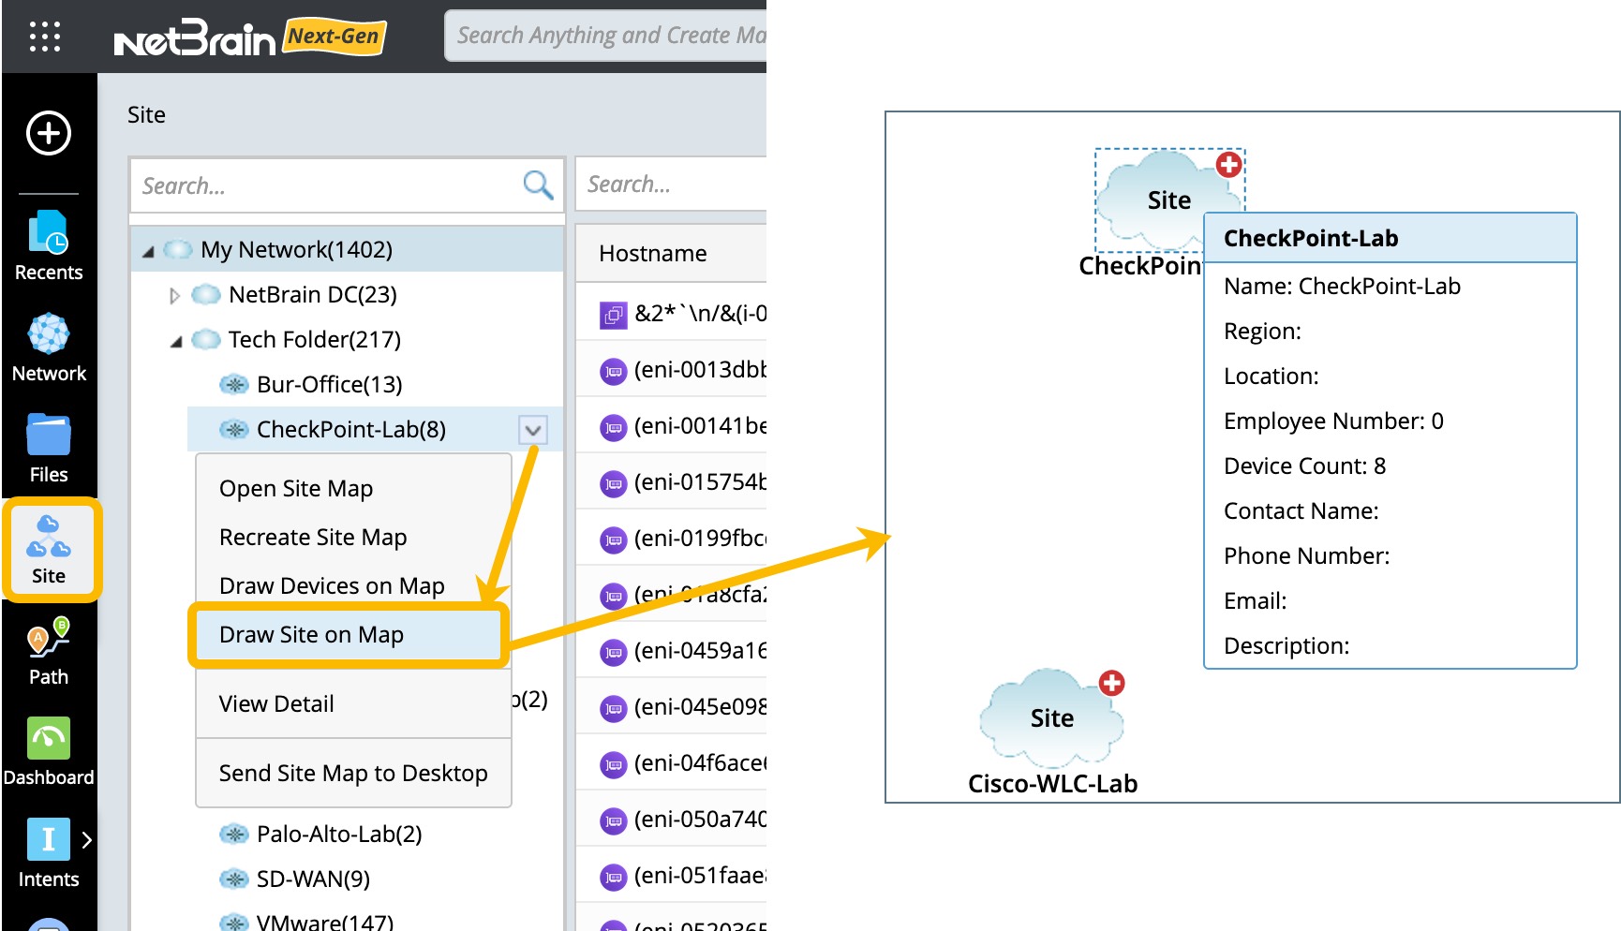Screen dimensions: 1621x931
Task: Click the plus create-new icon in sidebar
Action: coord(49,133)
